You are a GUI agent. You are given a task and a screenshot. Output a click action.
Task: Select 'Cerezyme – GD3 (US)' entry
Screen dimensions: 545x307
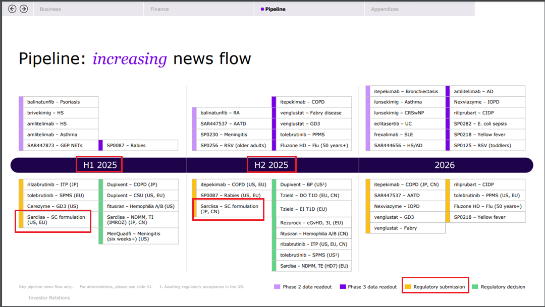(x=59, y=206)
